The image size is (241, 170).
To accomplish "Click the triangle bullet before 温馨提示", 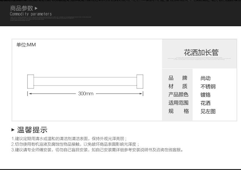I will [13, 130].
